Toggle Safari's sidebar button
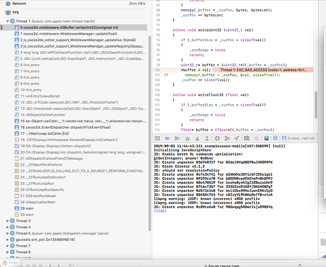Screen dimensions: 326x267 click(71, 265)
